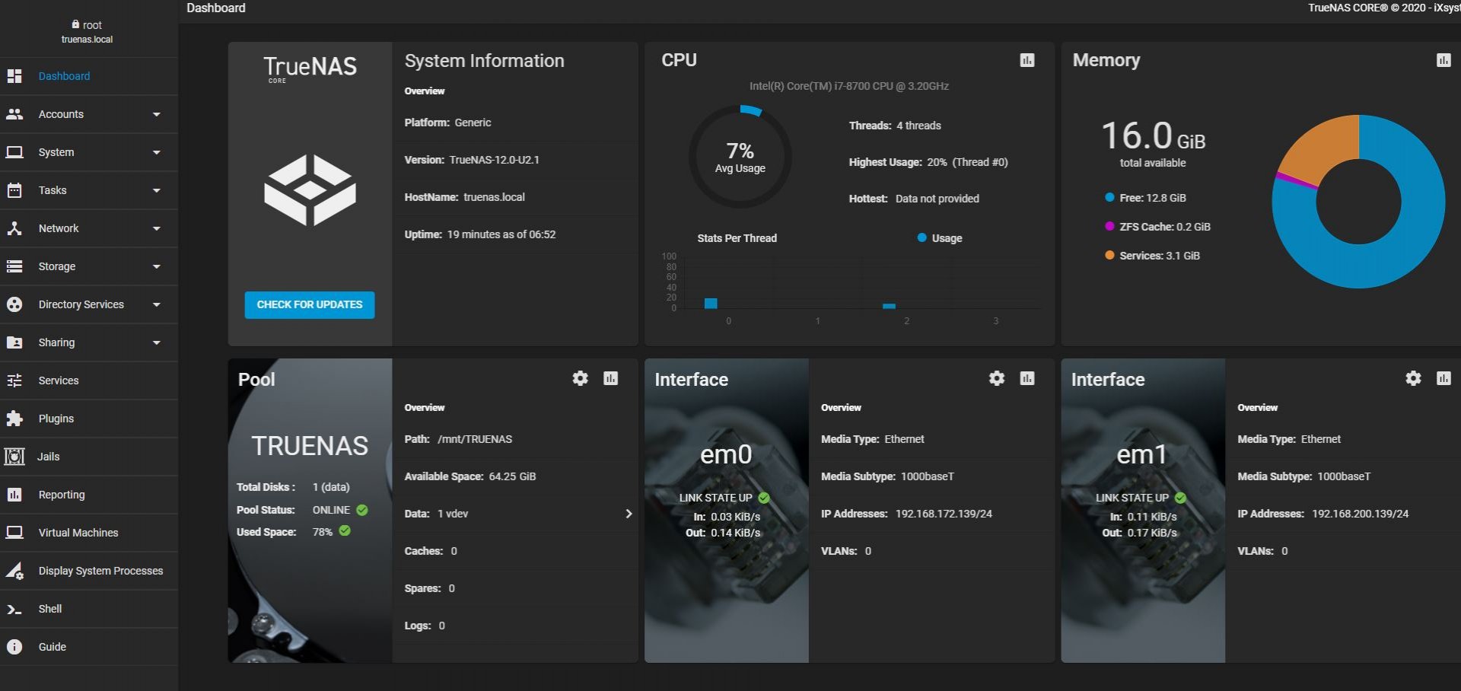Viewport: 1461px width, 691px height.
Task: Go to the Jails page
Action: coord(89,457)
